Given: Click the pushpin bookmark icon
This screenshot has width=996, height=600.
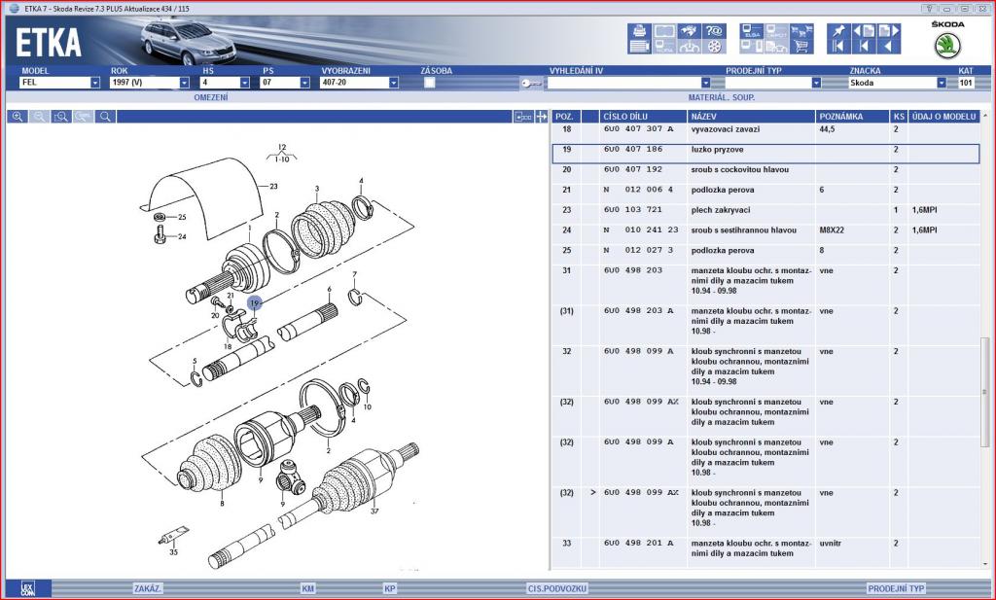Looking at the screenshot, I should [838, 30].
